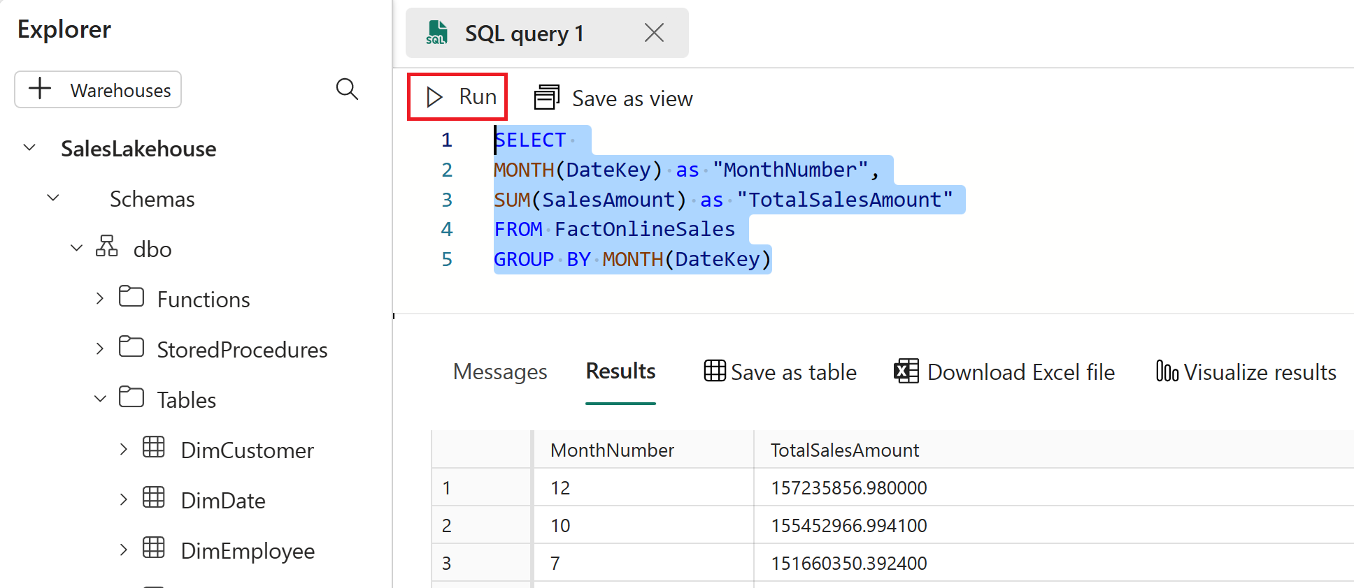The height and width of the screenshot is (588, 1354).
Task: Collapse the Schemas node
Action: point(53,198)
